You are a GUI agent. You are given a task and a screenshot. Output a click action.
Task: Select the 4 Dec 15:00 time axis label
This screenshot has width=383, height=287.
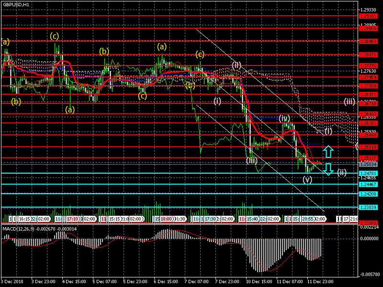pos(74,281)
